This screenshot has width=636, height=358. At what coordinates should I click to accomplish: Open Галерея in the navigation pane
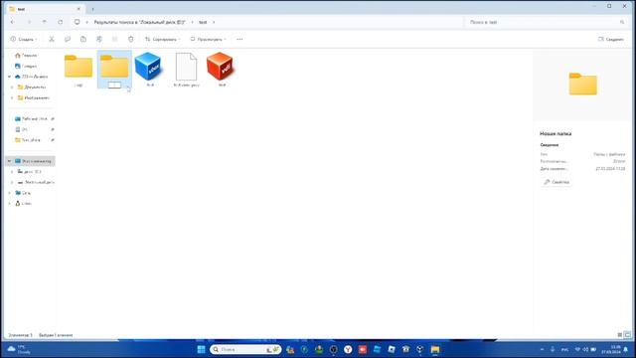point(26,66)
